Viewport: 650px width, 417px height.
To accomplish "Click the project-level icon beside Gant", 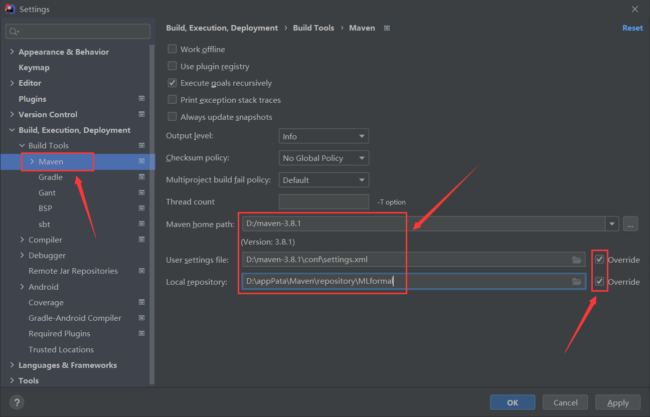I will pos(141,192).
